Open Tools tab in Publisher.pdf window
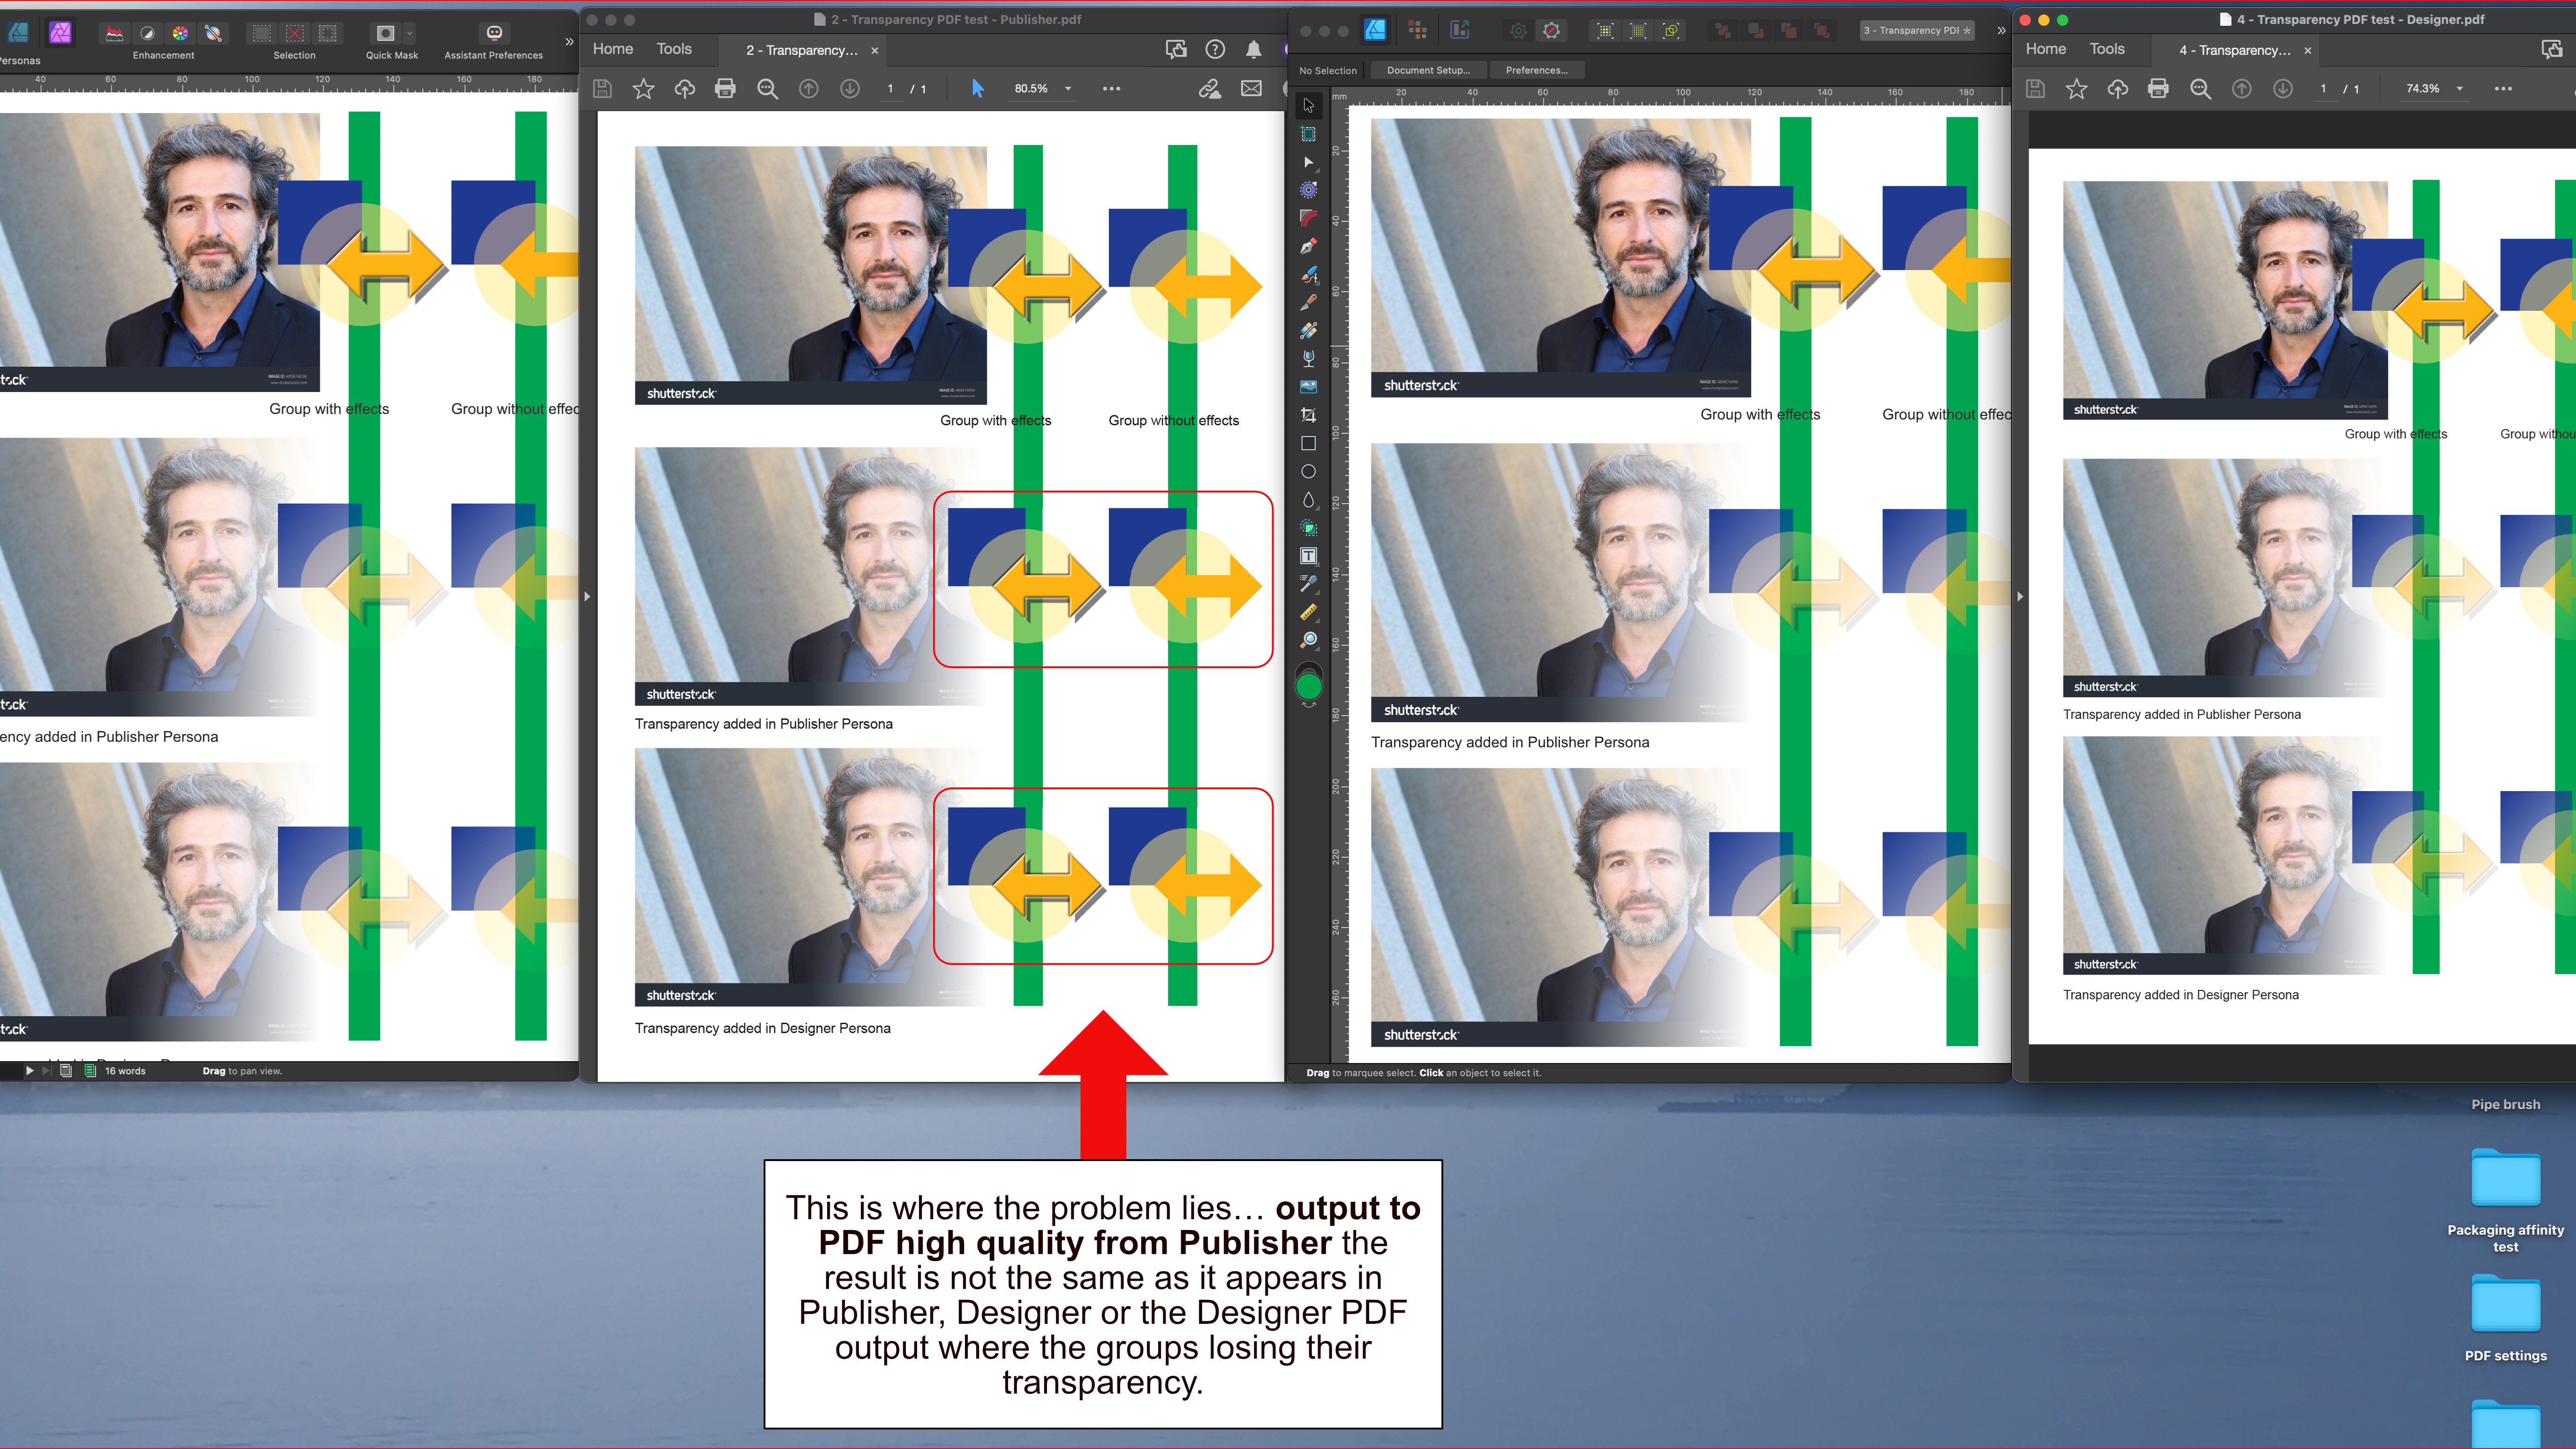 tap(674, 49)
